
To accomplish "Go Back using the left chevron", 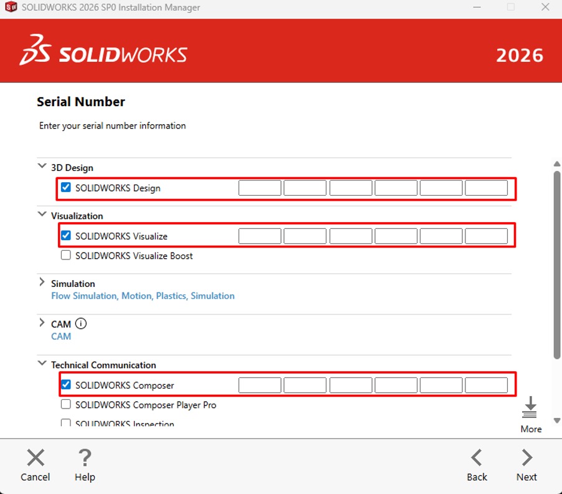I will (477, 457).
